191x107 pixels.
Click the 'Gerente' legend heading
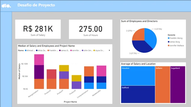coord(171,35)
